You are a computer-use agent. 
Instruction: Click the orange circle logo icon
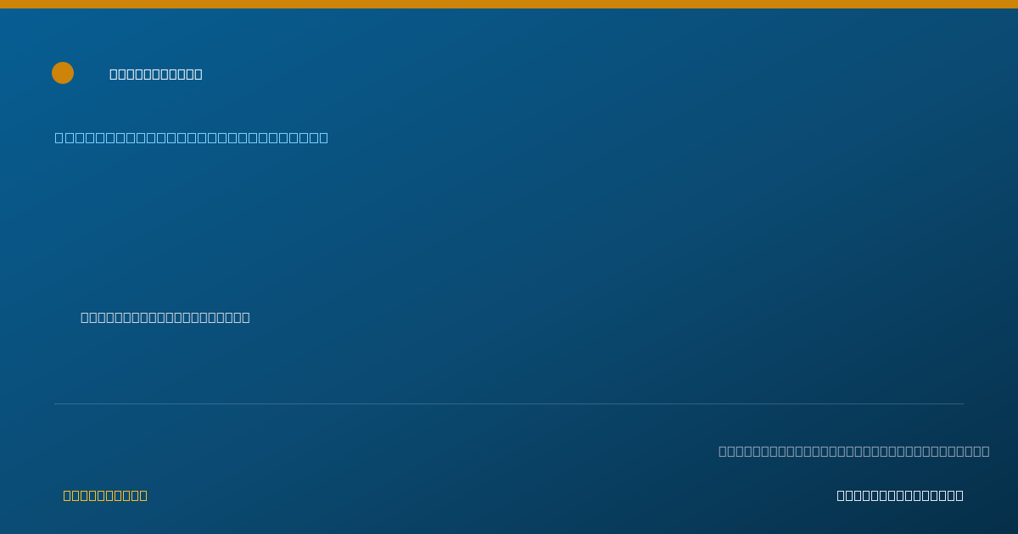(63, 73)
